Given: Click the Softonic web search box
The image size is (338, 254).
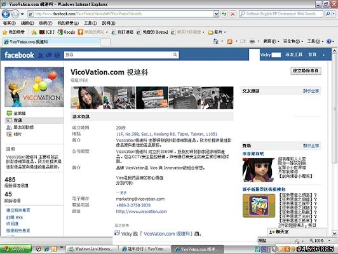Looking at the screenshot, I should tap(281, 14).
